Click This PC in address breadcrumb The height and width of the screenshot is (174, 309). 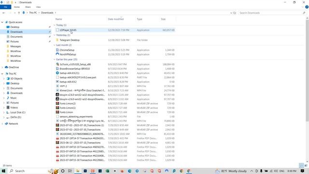[x=33, y=13]
